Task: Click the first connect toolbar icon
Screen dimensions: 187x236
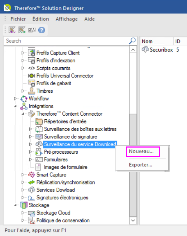Action: (12, 30)
